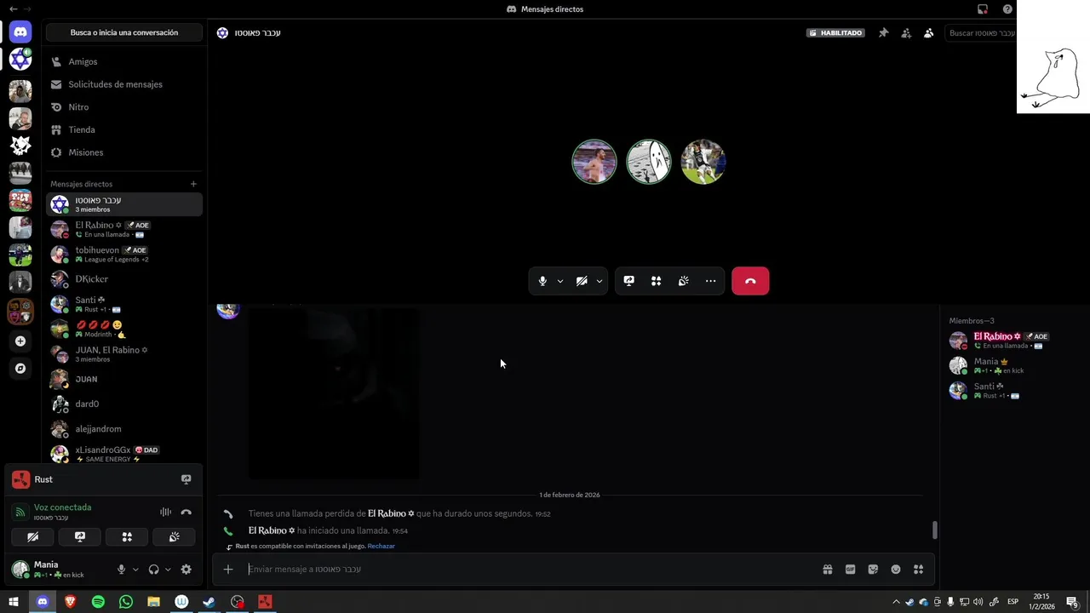
Task: Toggle microphone mute in call controls
Action: click(x=542, y=281)
